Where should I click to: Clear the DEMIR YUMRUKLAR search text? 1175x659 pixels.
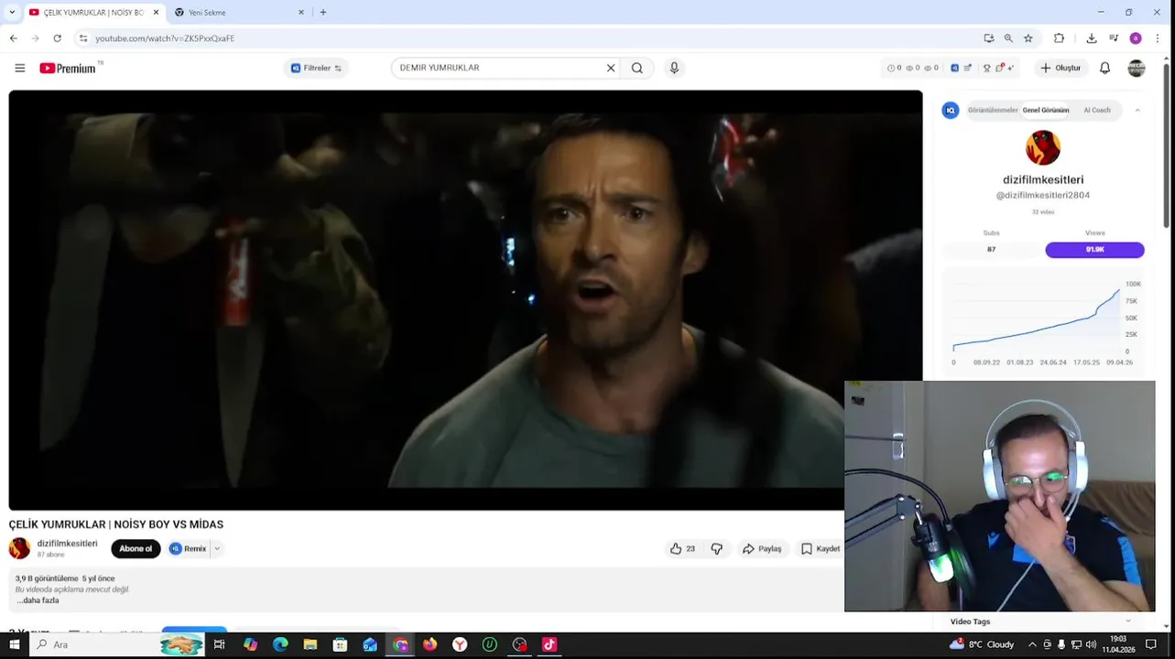611,68
